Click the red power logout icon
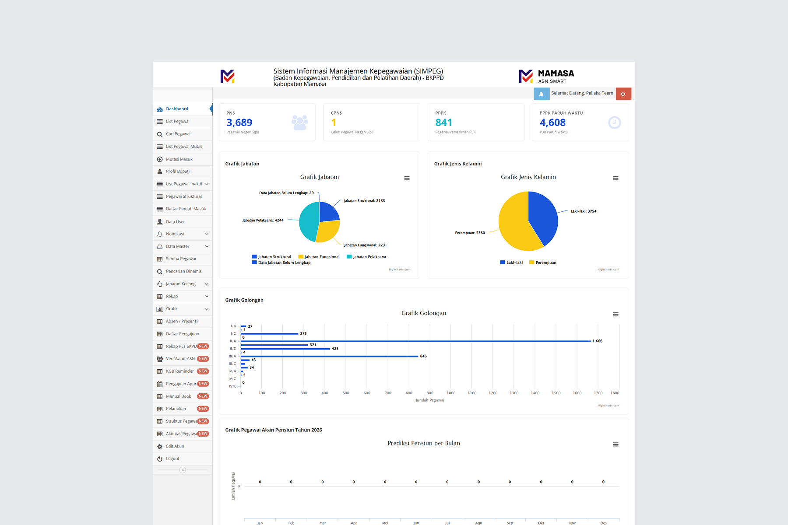Image resolution: width=788 pixels, height=525 pixels. [x=623, y=94]
